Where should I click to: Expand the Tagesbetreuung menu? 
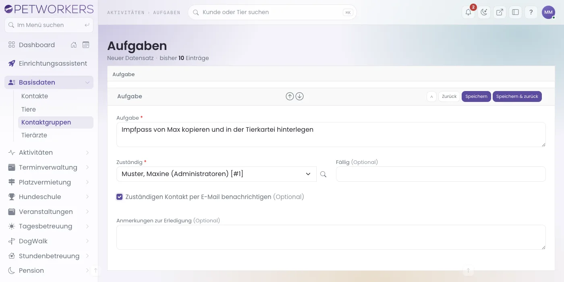pyautogui.click(x=87, y=226)
